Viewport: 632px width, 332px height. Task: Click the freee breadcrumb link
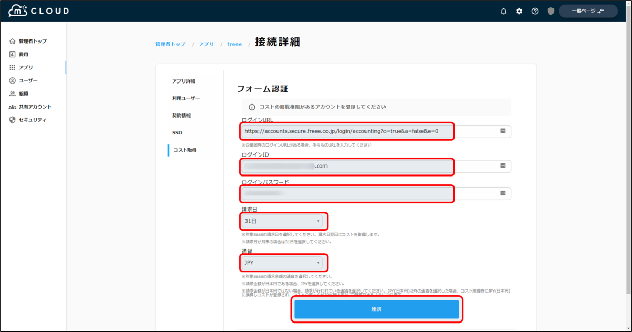tap(234, 44)
